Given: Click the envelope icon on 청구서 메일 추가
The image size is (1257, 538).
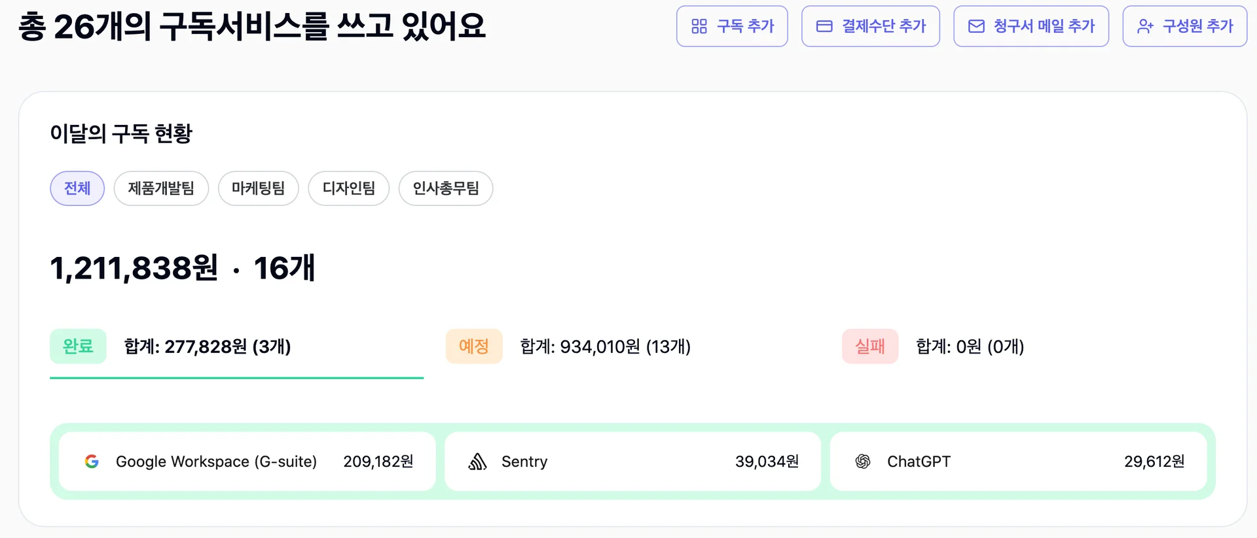Looking at the screenshot, I should pos(975,26).
